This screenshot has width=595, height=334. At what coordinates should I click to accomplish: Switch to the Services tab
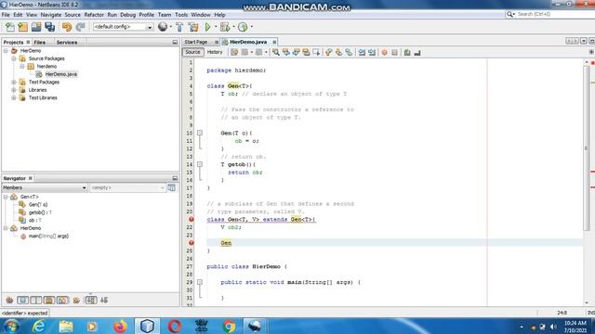(67, 43)
